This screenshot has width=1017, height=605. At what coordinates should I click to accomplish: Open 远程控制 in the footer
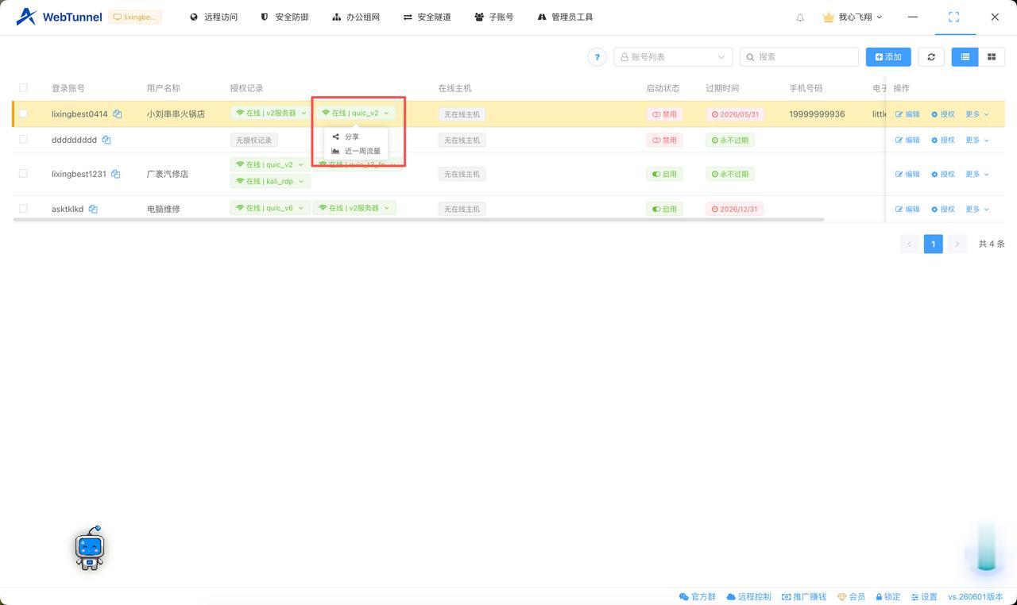(x=748, y=597)
